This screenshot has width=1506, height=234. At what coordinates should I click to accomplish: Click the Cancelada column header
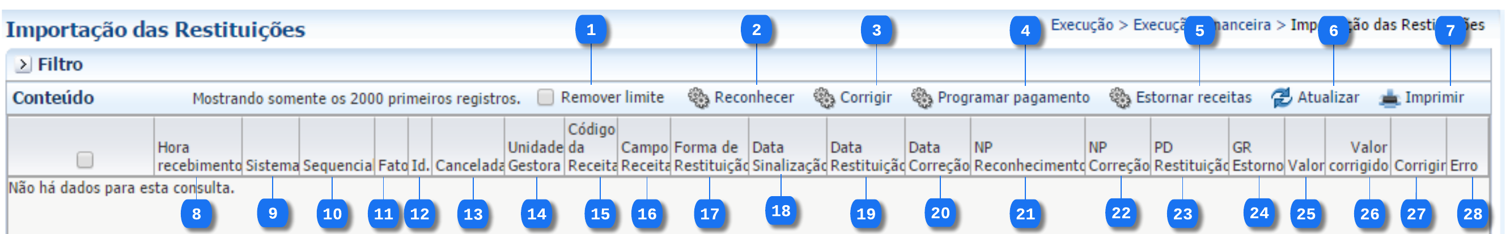pyautogui.click(x=469, y=166)
